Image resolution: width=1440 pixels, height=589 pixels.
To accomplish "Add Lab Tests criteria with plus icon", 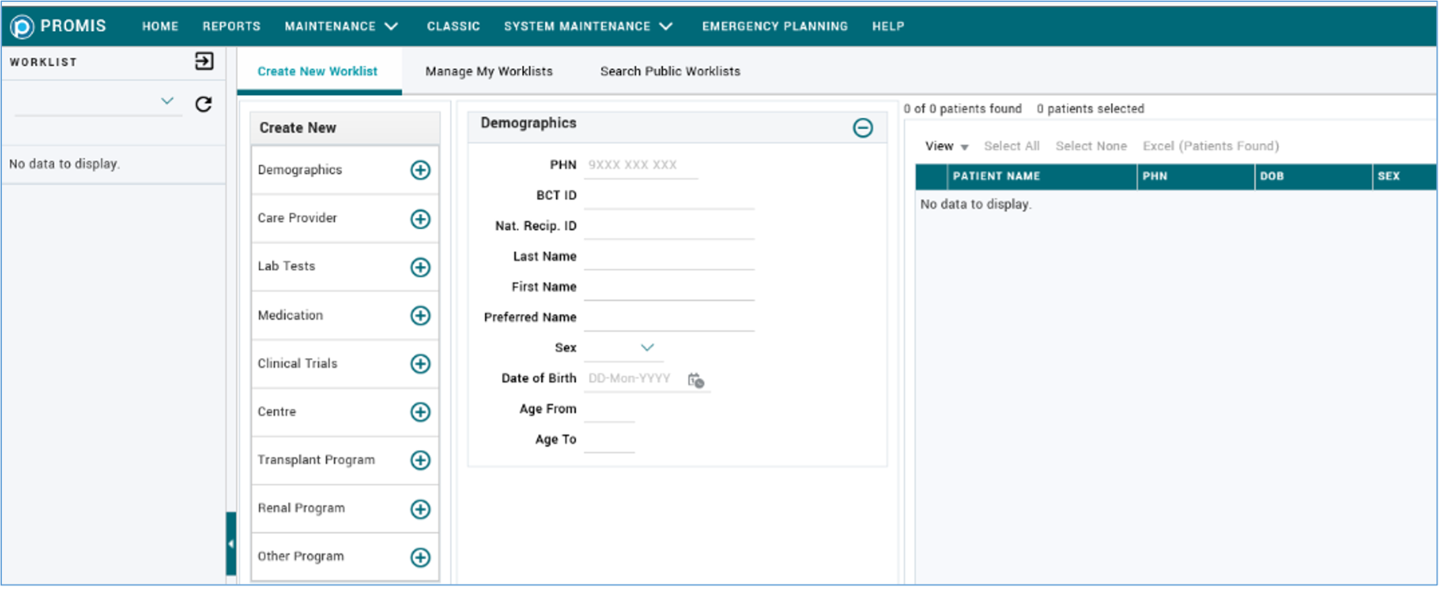I will (x=420, y=267).
